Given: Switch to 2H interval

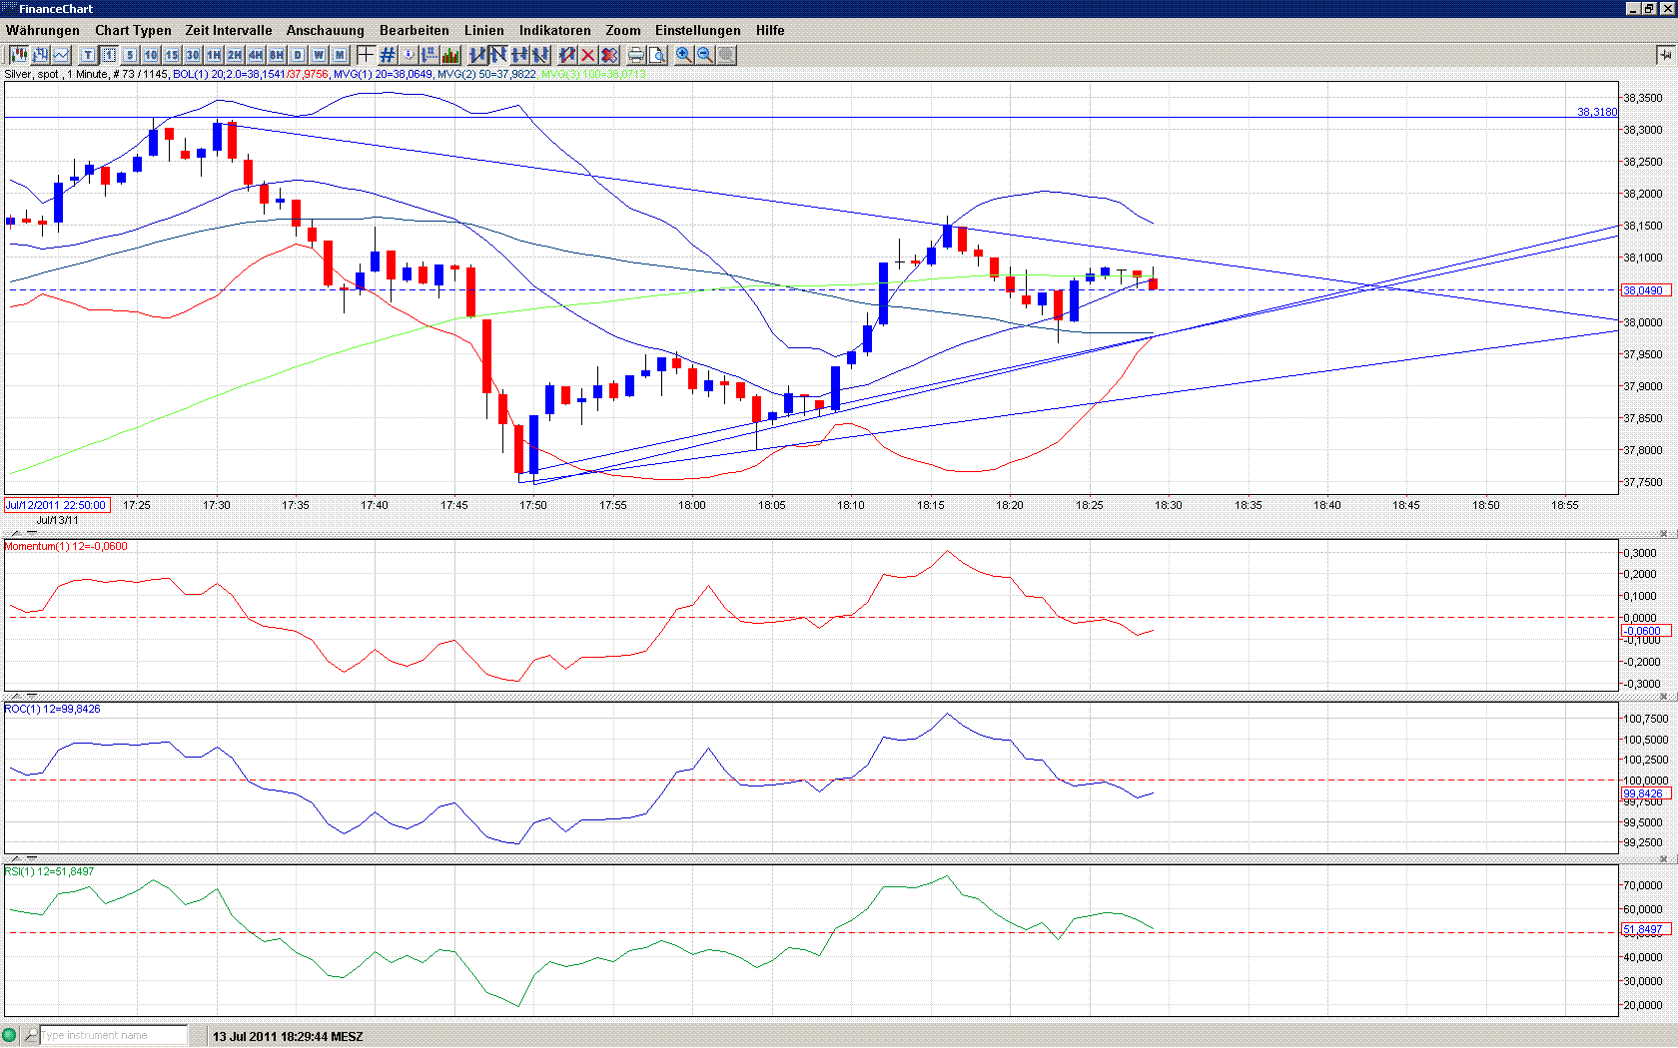Looking at the screenshot, I should pos(235,55).
